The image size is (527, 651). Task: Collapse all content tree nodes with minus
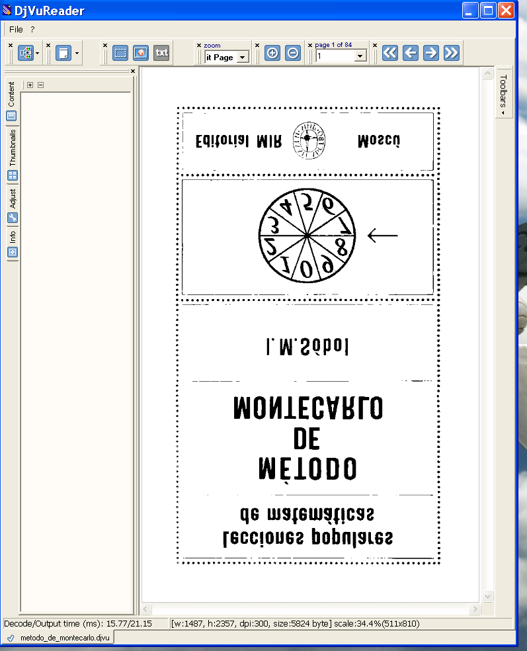click(41, 85)
